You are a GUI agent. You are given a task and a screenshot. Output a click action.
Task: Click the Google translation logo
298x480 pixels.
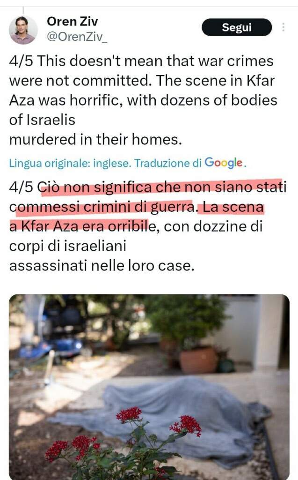coord(224,163)
